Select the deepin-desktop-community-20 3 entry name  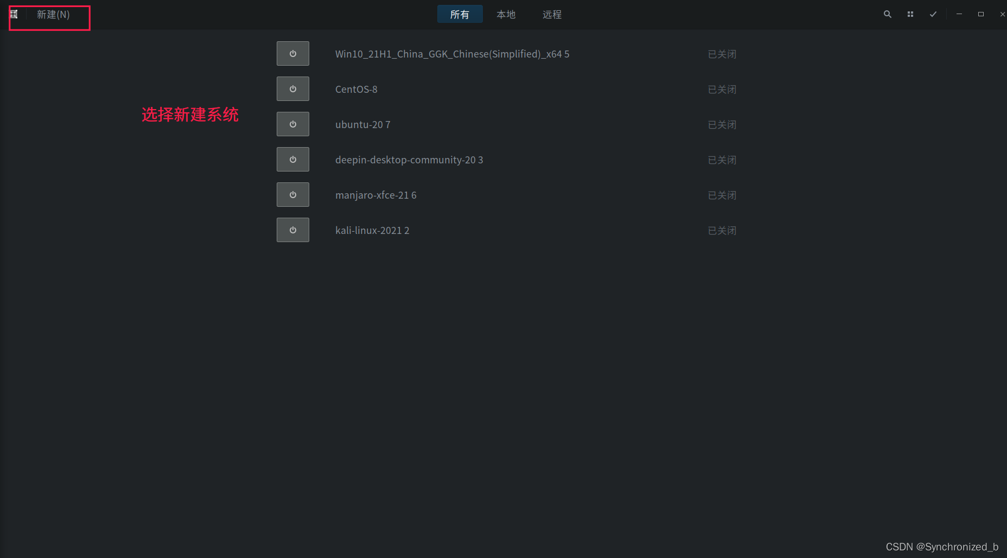[x=409, y=160]
